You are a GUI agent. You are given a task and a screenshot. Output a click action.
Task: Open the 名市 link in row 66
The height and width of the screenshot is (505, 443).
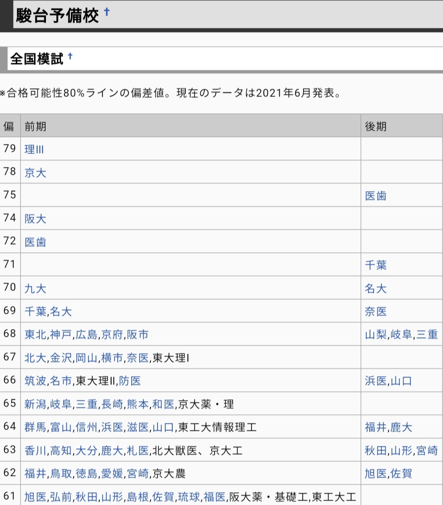click(x=61, y=381)
